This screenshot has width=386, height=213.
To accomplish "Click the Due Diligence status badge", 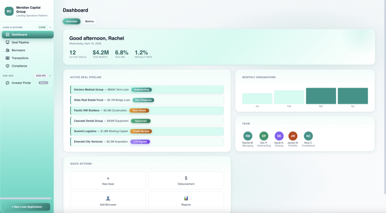I will (x=143, y=100).
